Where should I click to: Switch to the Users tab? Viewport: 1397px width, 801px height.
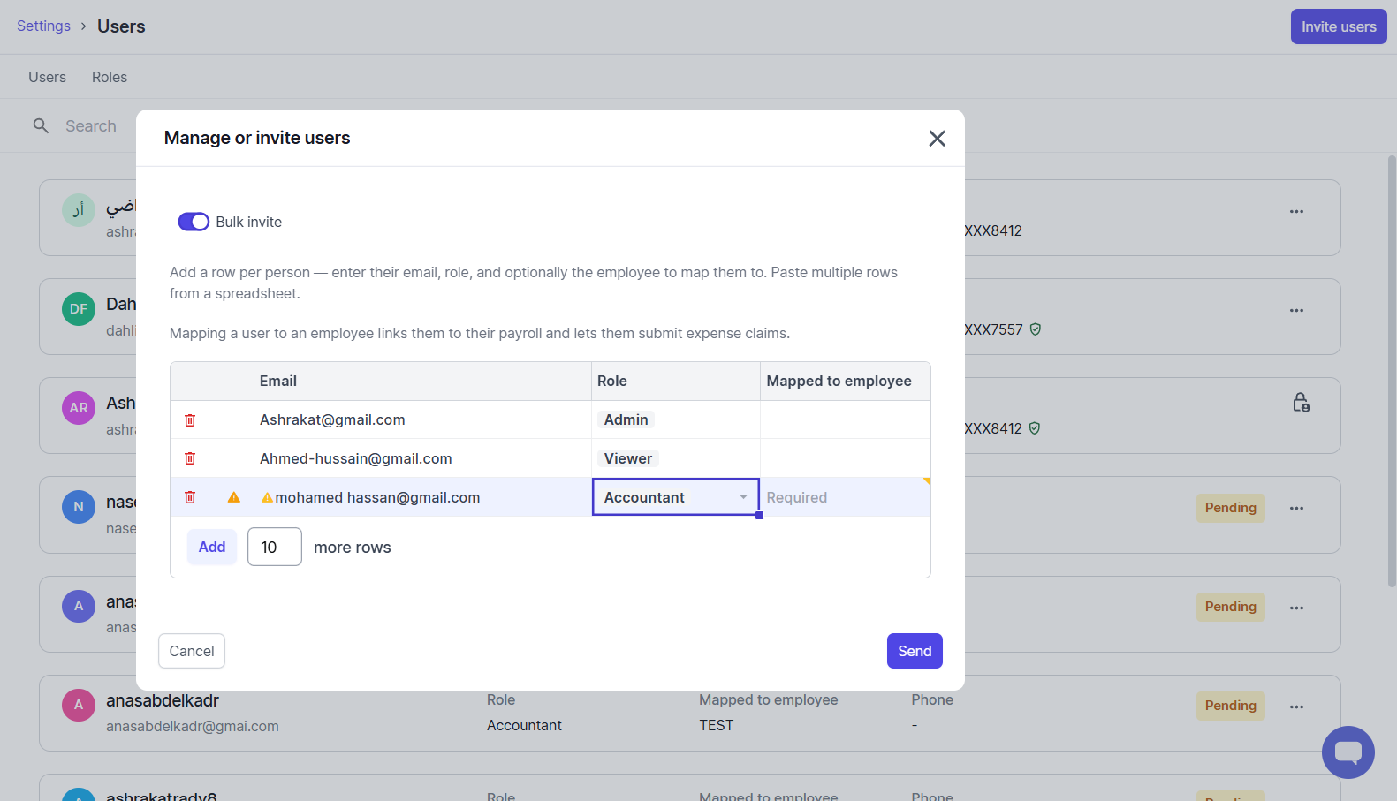tap(47, 77)
